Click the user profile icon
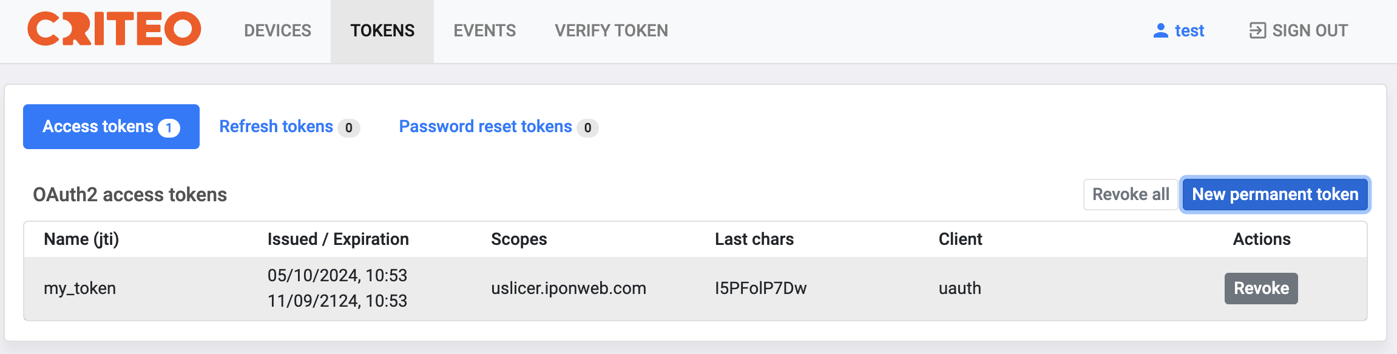 click(x=1160, y=30)
